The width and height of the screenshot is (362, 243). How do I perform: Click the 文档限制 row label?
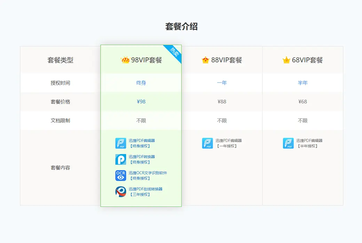60,121
